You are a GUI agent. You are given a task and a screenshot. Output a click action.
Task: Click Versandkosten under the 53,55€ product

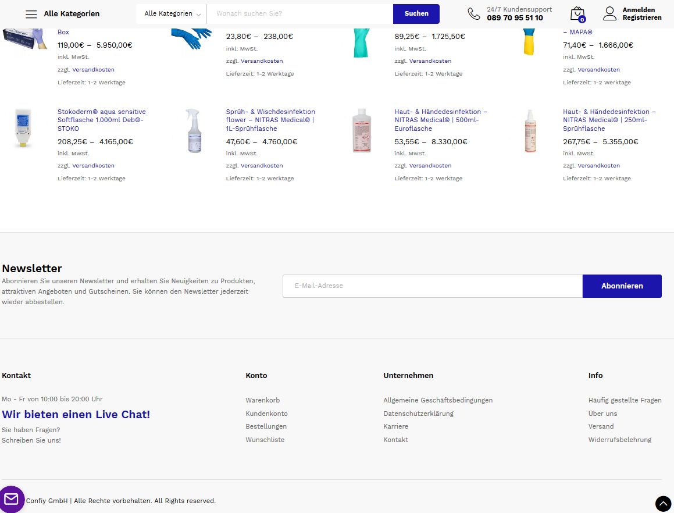pos(430,166)
